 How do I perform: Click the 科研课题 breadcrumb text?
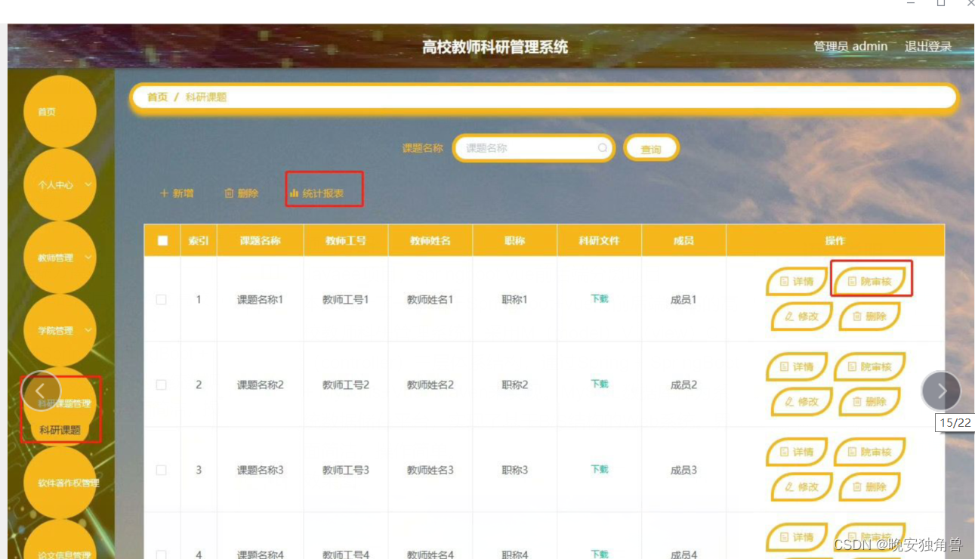click(206, 97)
